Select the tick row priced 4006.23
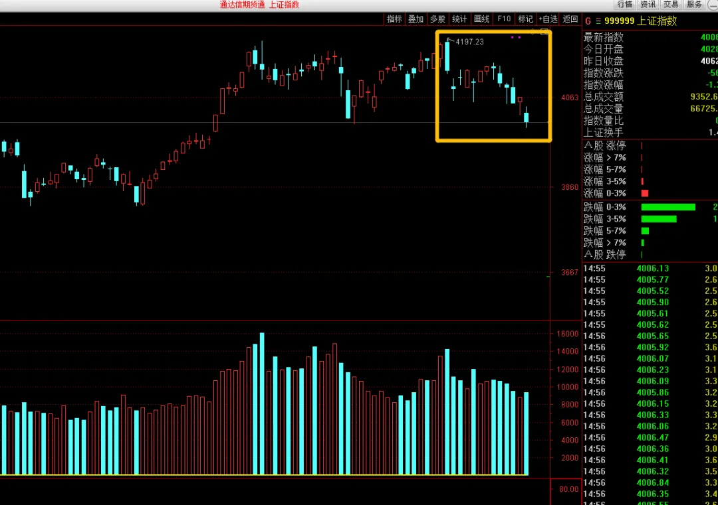Image resolution: width=718 pixels, height=505 pixels. tap(650, 370)
